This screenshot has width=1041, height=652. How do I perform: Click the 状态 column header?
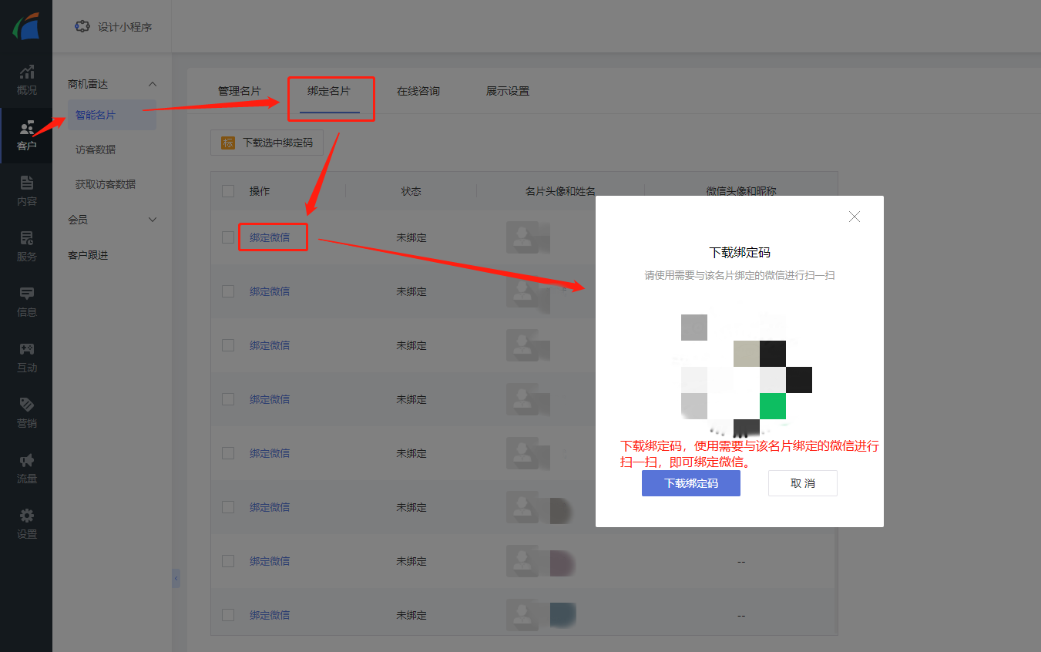coord(411,191)
